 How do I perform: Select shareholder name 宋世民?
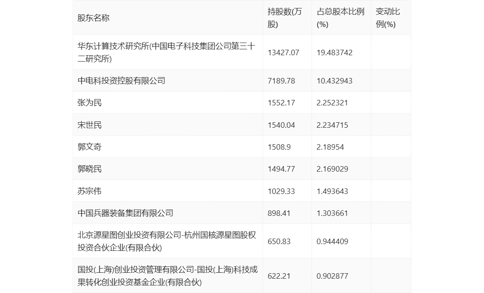[x=89, y=125]
